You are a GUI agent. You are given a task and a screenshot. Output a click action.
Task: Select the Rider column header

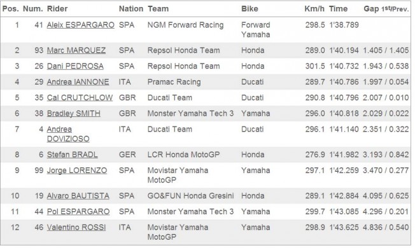[57, 9]
